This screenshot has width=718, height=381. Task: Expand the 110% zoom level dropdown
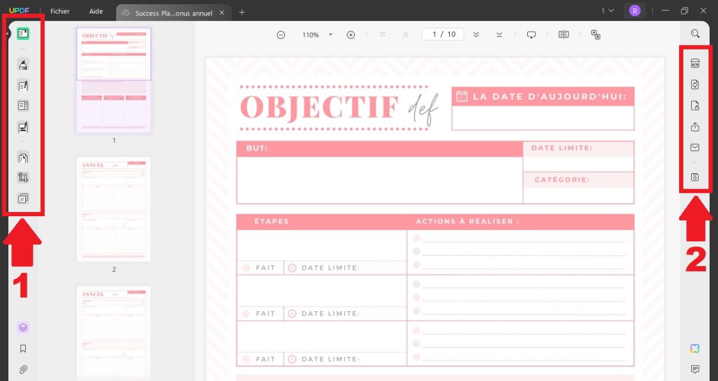pos(330,35)
